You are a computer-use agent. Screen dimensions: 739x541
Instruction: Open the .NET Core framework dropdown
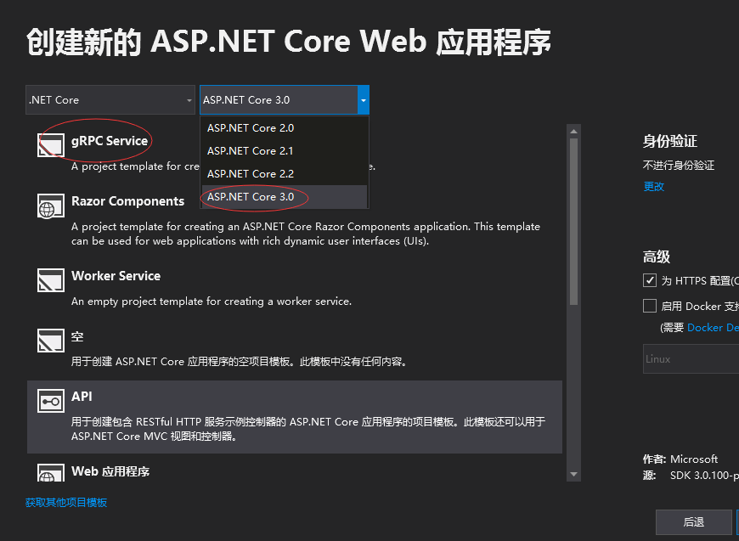click(x=110, y=100)
